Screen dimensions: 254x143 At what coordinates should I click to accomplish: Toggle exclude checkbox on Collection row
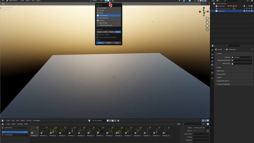(244, 6)
